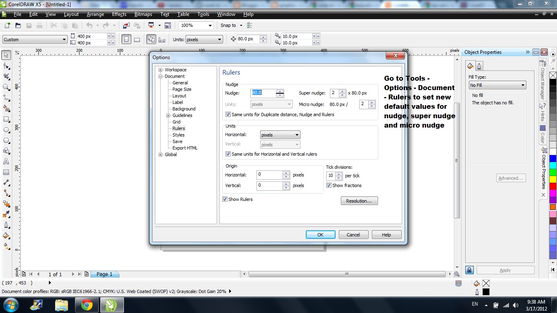Open the Table tool

tap(6, 172)
